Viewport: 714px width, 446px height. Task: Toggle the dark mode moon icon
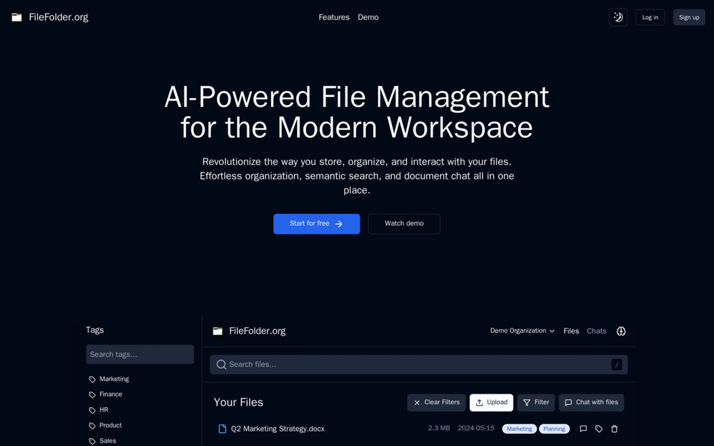click(618, 17)
